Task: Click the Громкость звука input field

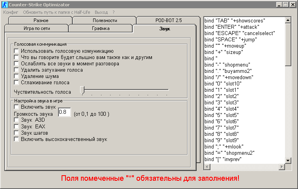Action: (x=64, y=112)
